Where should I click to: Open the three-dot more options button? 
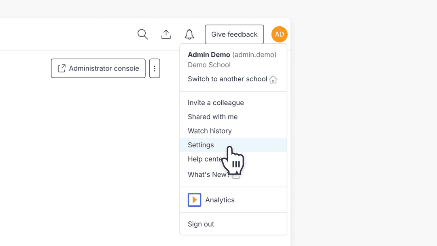click(155, 68)
